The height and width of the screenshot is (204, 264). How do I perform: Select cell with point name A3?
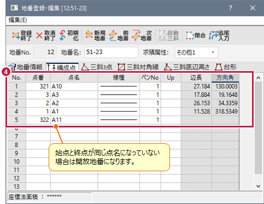click(74, 95)
